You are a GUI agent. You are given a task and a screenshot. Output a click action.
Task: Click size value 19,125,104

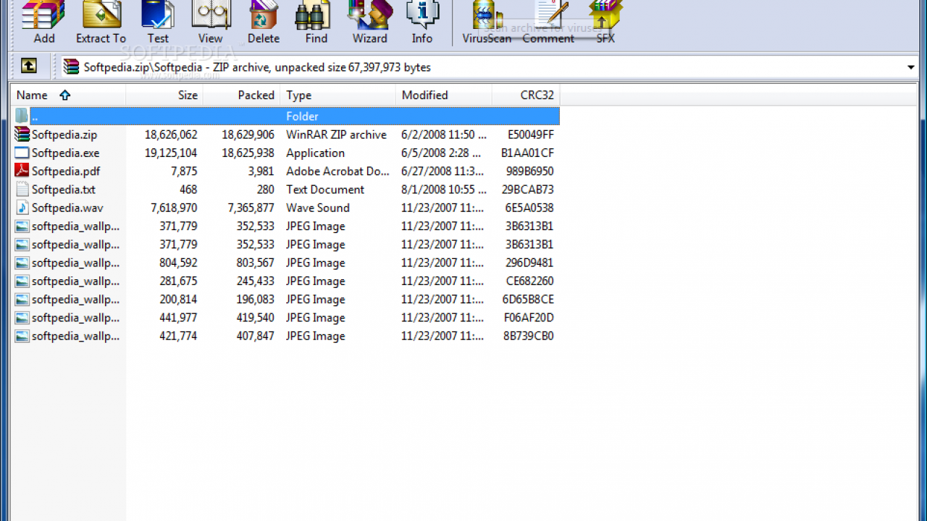(171, 153)
